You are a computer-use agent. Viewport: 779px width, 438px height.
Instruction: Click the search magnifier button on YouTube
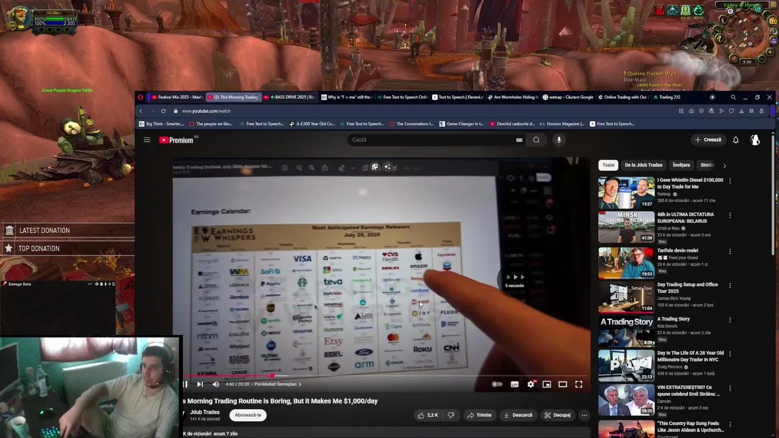tap(536, 140)
